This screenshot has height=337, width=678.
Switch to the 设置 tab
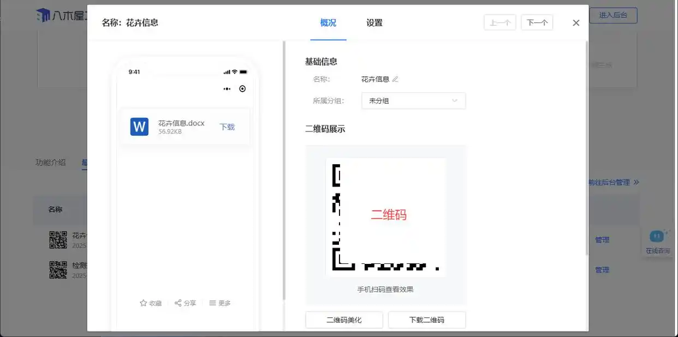(374, 23)
